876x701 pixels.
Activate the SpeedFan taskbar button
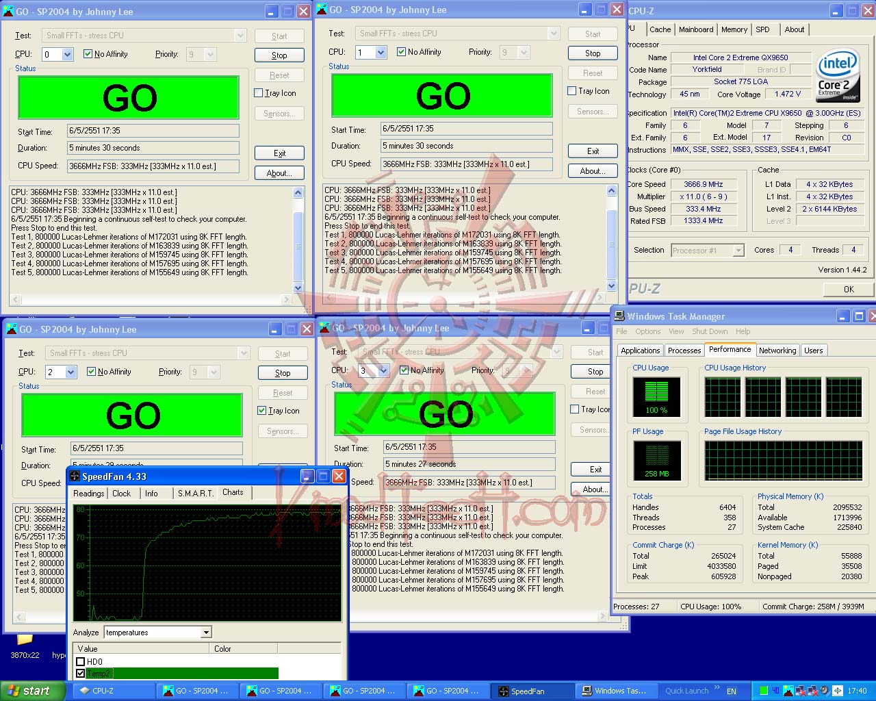point(532,691)
